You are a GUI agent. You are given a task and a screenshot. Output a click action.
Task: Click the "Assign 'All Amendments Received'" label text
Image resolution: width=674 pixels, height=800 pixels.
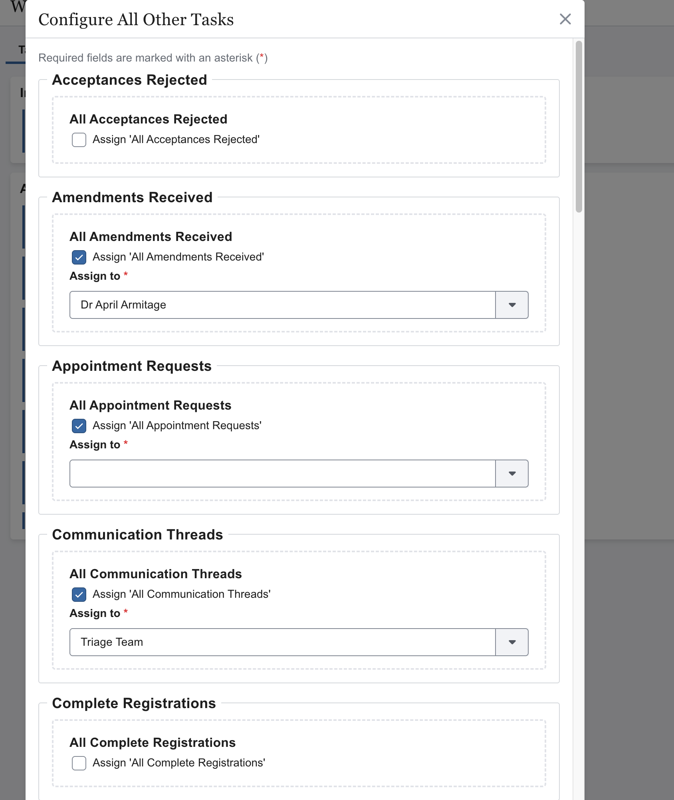[178, 257]
